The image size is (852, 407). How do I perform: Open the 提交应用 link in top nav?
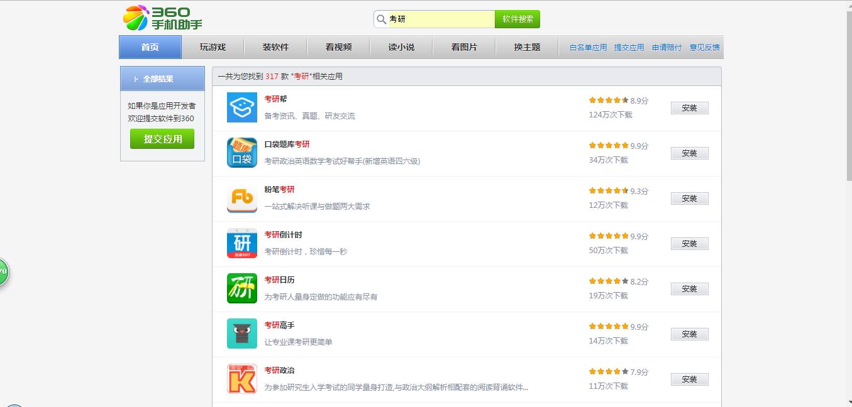[629, 48]
